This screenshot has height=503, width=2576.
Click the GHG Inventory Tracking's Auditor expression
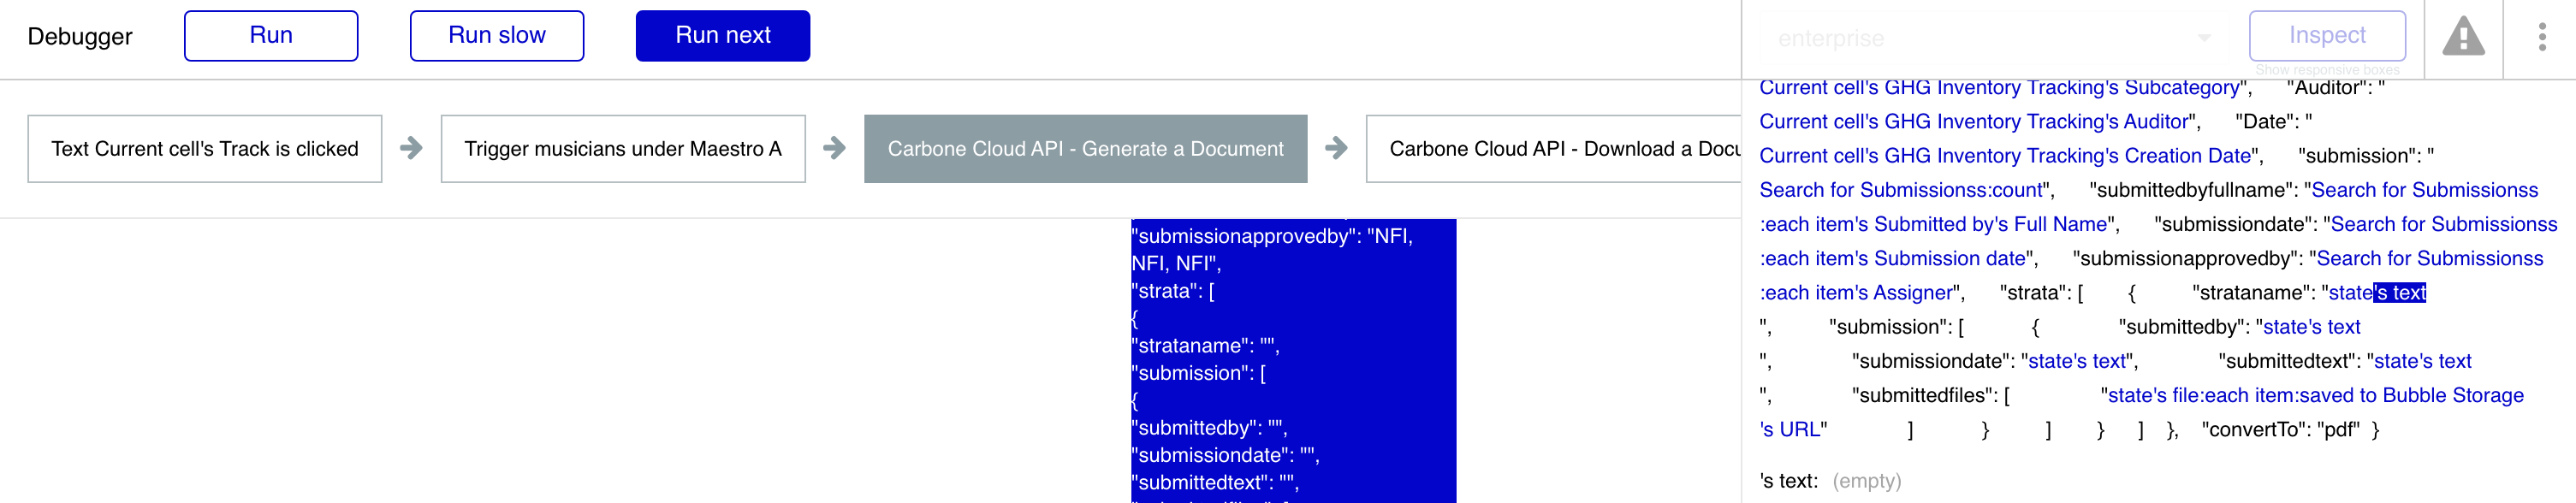(1974, 122)
